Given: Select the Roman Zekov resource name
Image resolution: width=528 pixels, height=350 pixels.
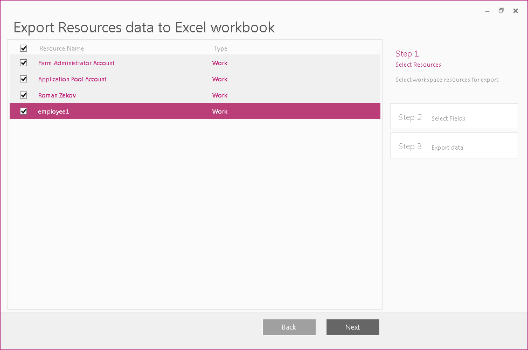Looking at the screenshot, I should [x=57, y=95].
